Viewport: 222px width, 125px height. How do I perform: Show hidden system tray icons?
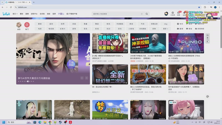click(x=192, y=122)
